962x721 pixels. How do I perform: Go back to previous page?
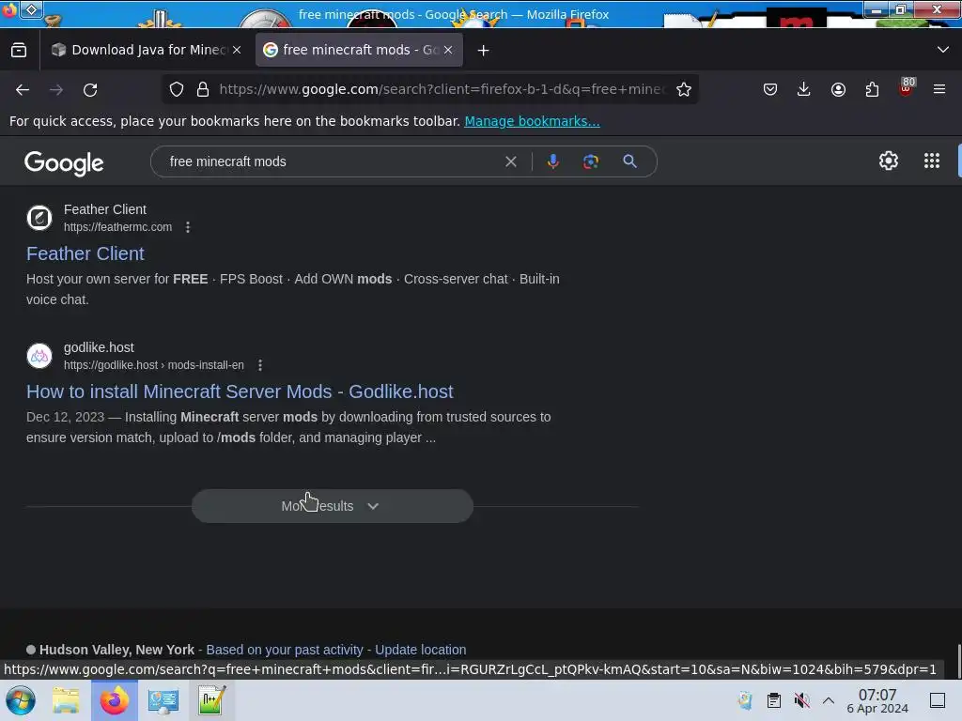[x=23, y=89]
